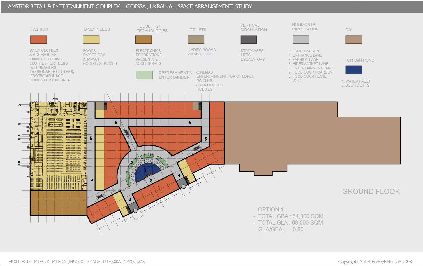423x266 pixels.
Task: Click '5. FASHION LANE' legend entry
Action: (303, 60)
